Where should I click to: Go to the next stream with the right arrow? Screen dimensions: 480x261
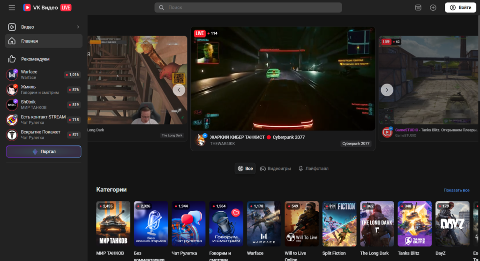point(387,90)
